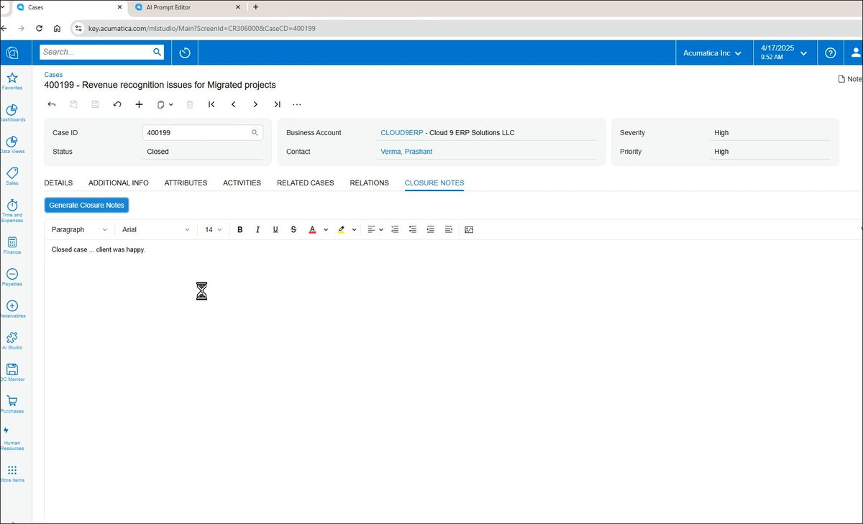Image resolution: width=863 pixels, height=524 pixels.
Task: Switch to the RELATIONS tab
Action: pos(369,183)
